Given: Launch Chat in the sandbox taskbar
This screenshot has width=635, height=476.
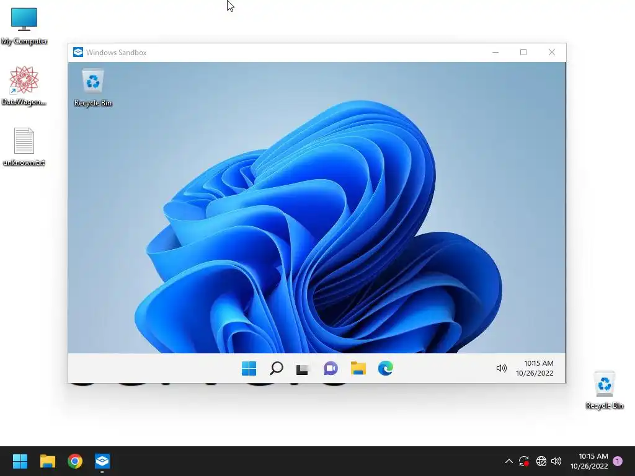Looking at the screenshot, I should pos(331,368).
